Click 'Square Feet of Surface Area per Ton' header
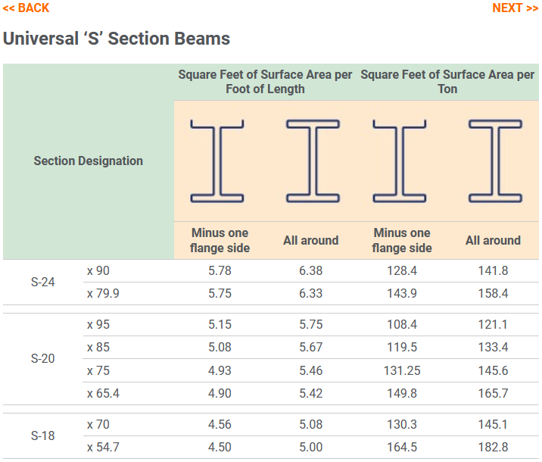The height and width of the screenshot is (462, 542). pyautogui.click(x=447, y=82)
